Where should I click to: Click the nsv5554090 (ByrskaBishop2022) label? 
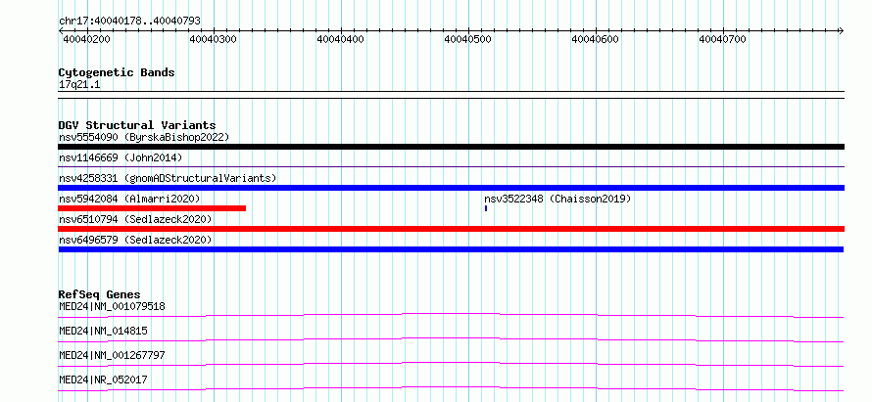[x=144, y=137]
